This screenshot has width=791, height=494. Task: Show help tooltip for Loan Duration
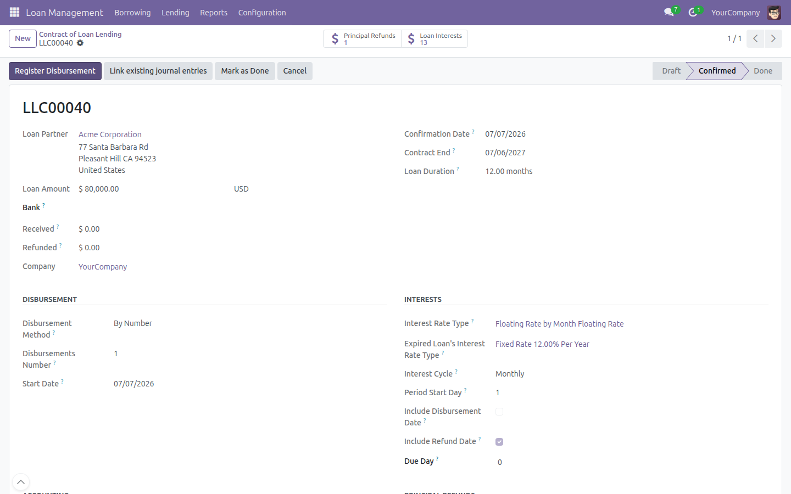458,169
